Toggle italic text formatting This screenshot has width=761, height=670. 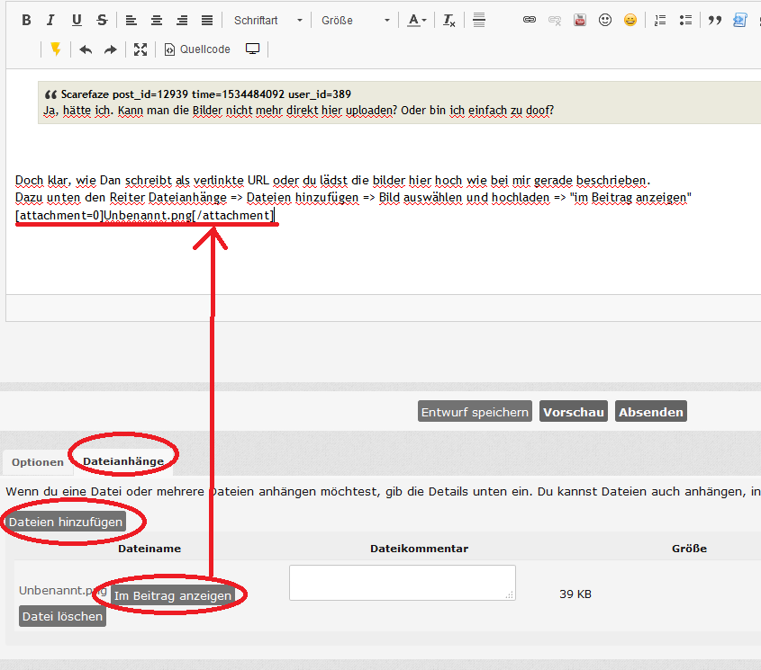[50, 20]
